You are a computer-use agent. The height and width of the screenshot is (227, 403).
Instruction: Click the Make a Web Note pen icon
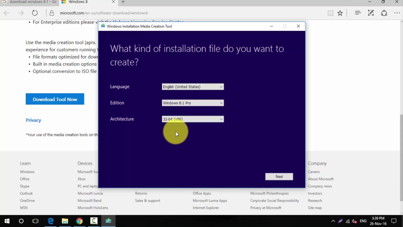click(x=371, y=13)
